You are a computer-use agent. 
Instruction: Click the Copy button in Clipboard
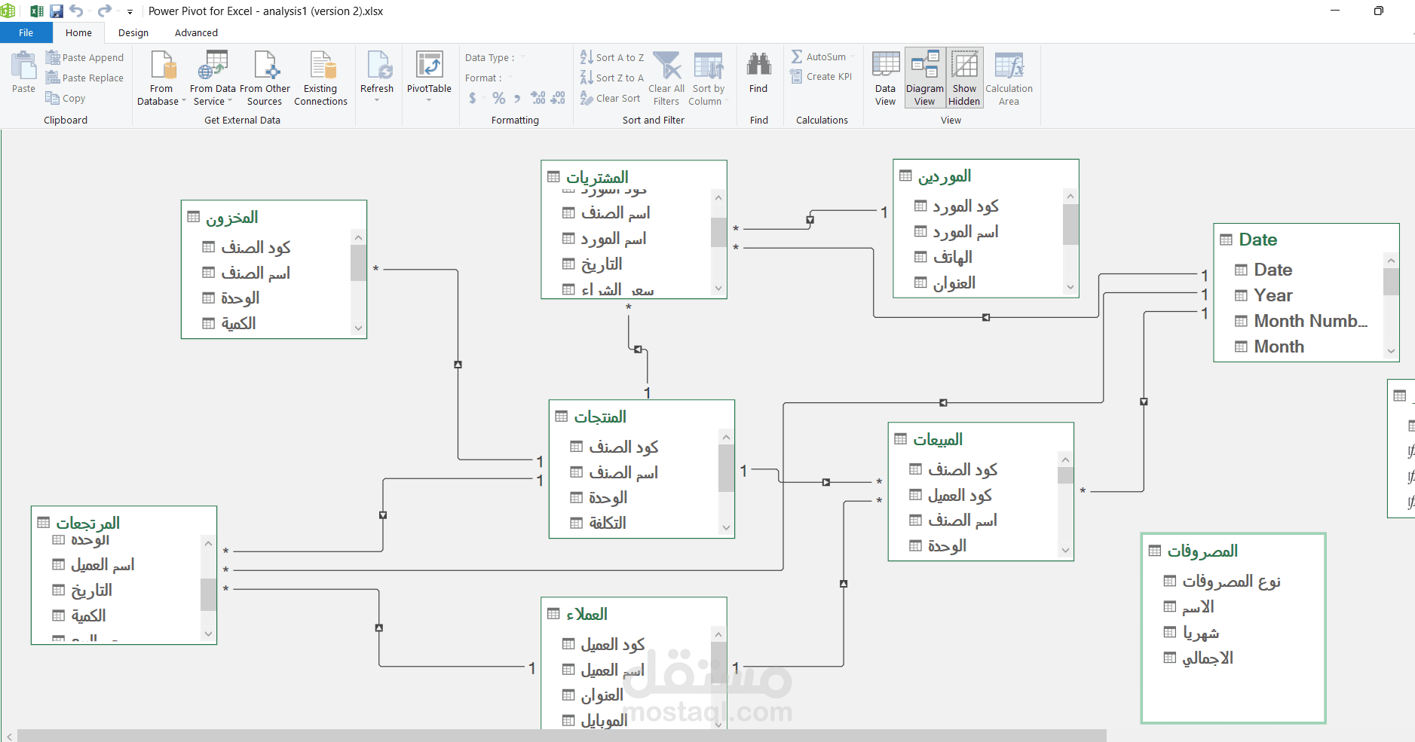[x=66, y=98]
